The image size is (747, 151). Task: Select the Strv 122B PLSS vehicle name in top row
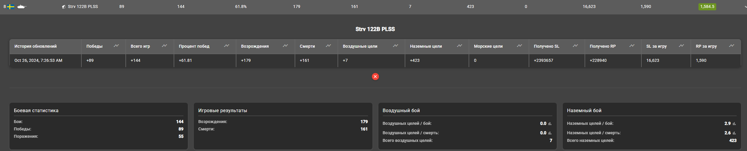tap(83, 6)
